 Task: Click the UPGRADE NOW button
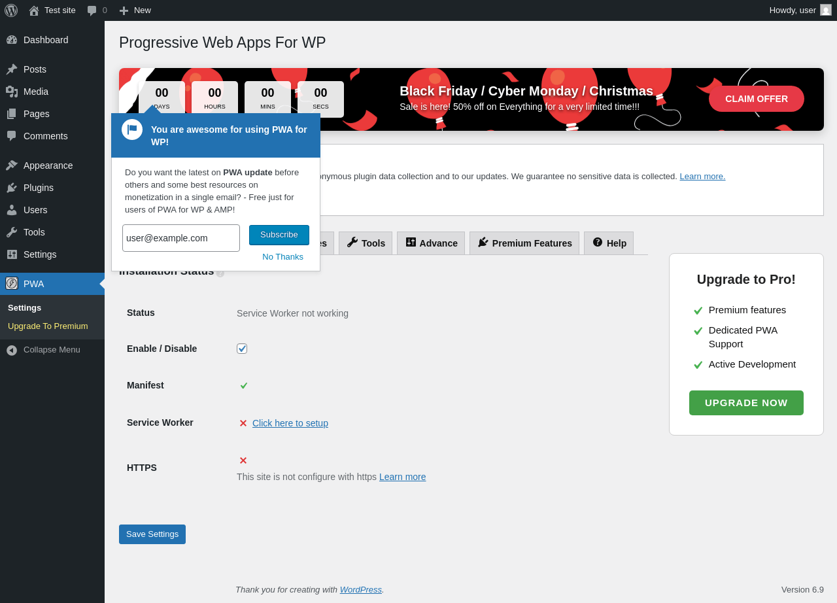(746, 403)
